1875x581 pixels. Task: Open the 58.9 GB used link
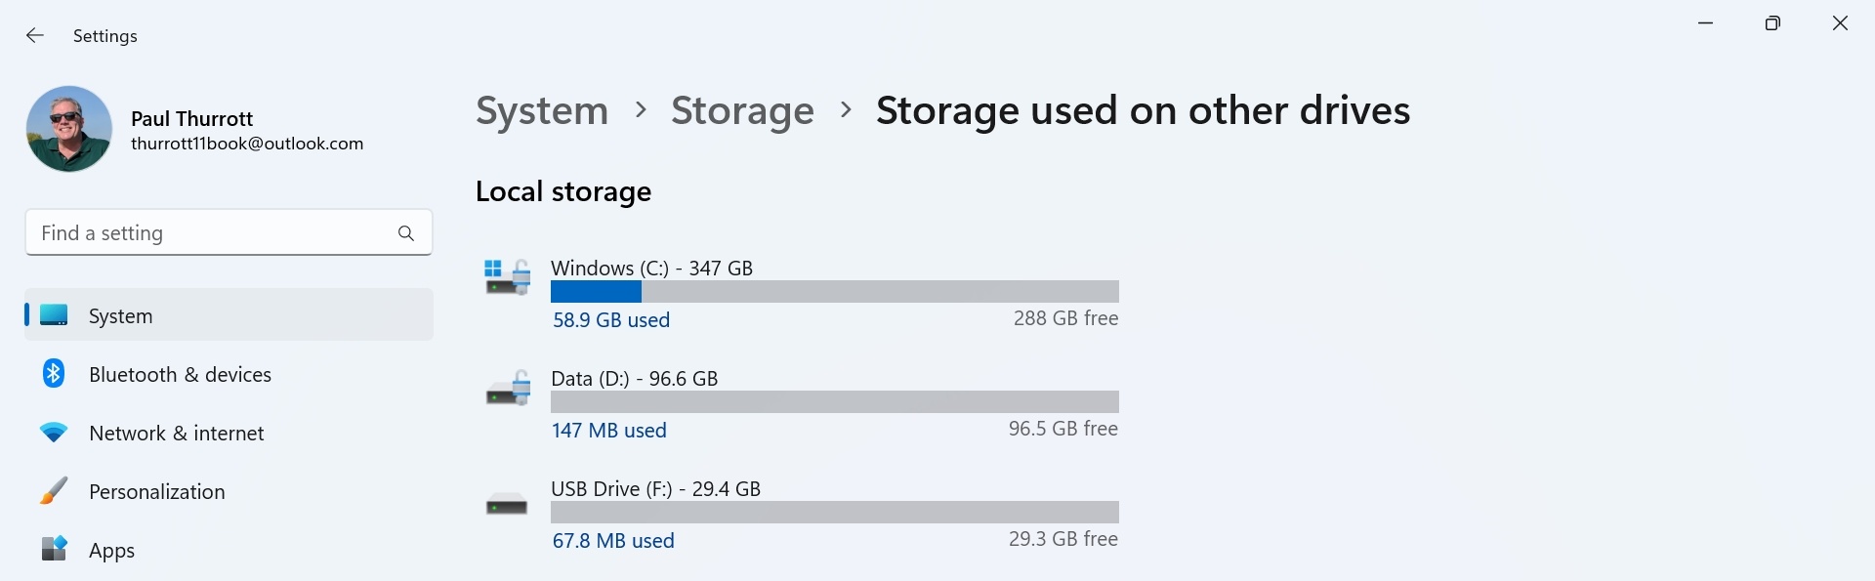point(611,320)
